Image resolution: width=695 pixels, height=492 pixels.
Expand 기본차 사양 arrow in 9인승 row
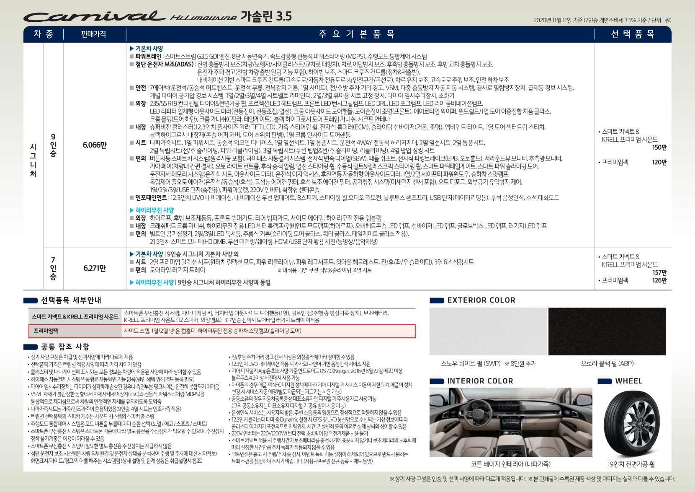[132, 49]
